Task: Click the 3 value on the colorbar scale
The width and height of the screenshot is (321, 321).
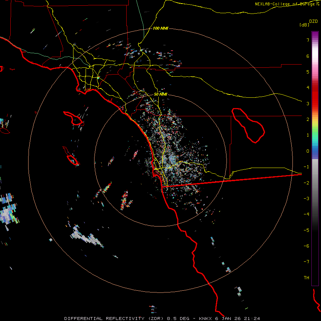Action: pos(308,103)
